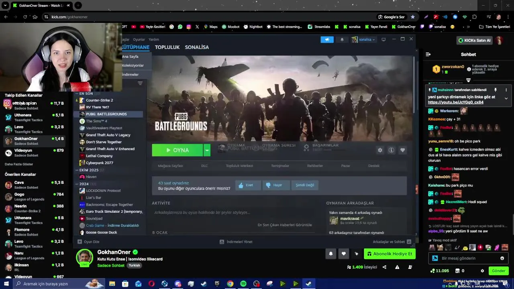Collapse the EKİM 2025 group
The width and height of the screenshot is (514, 289).
pyautogui.click(x=77, y=170)
